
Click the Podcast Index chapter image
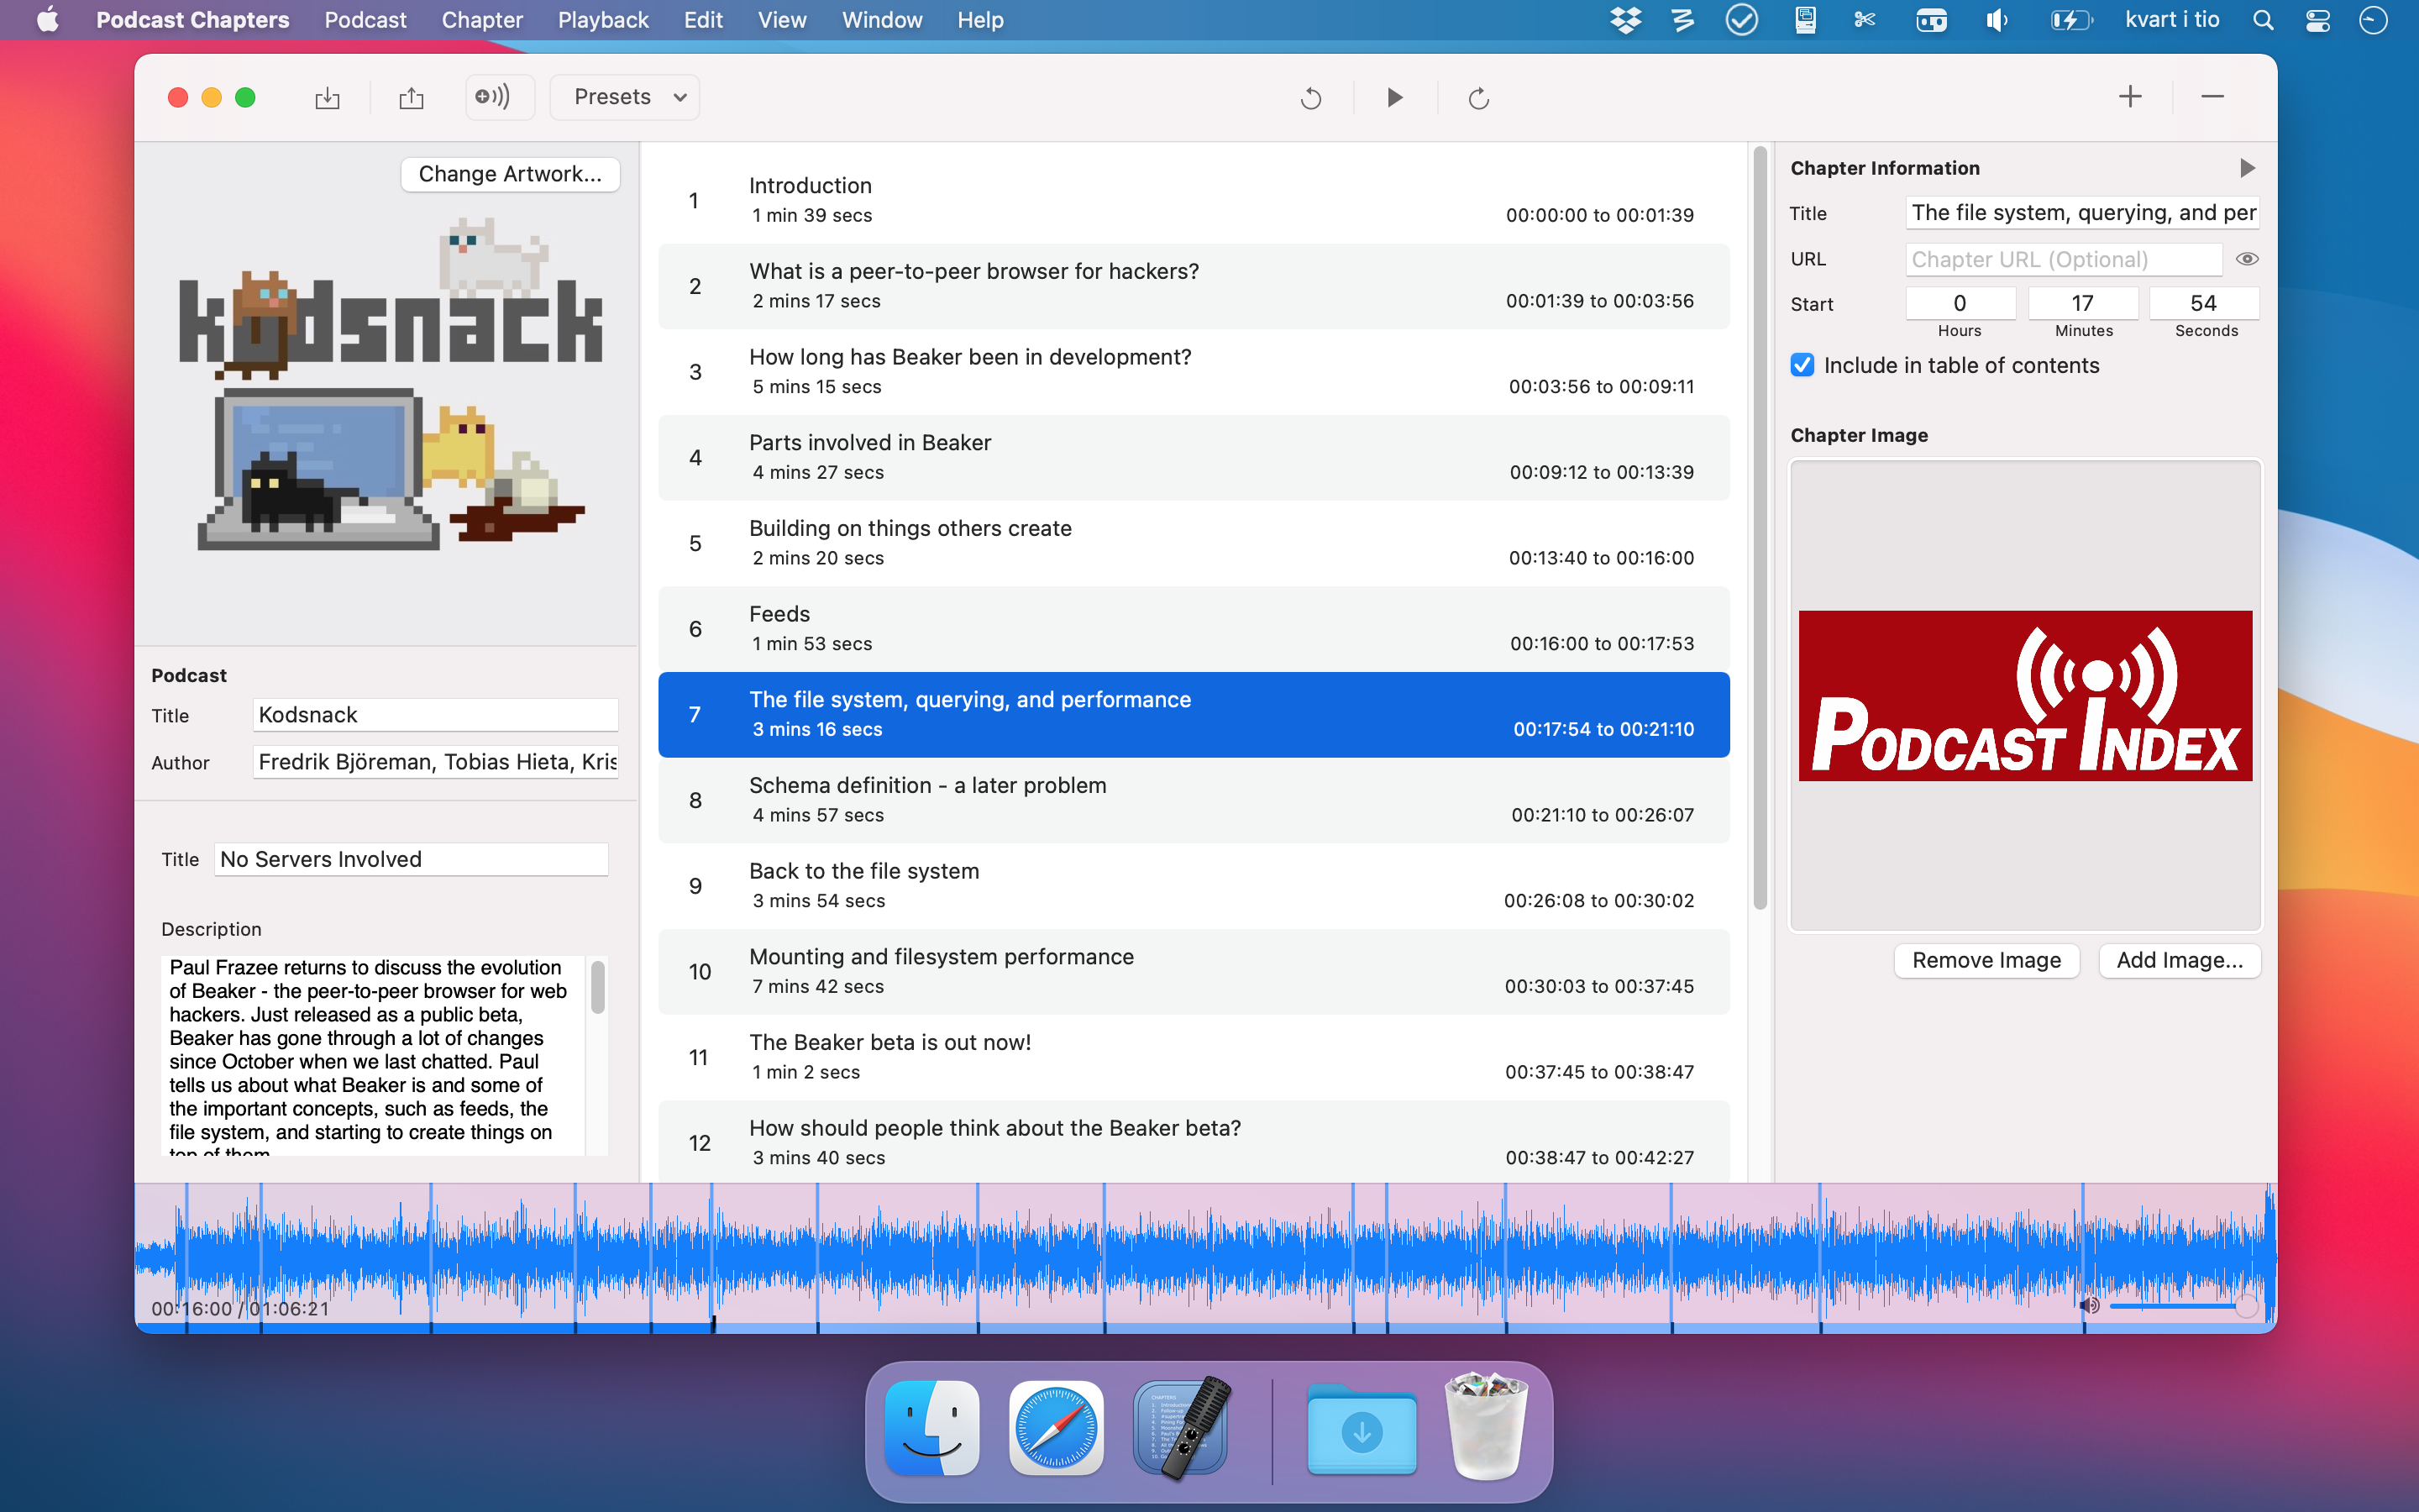coord(2025,693)
